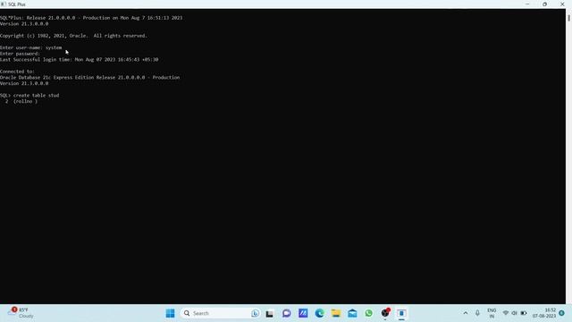Image resolution: width=572 pixels, height=322 pixels.
Task: Open the weather widget showing Cloudy
Action: (21, 313)
